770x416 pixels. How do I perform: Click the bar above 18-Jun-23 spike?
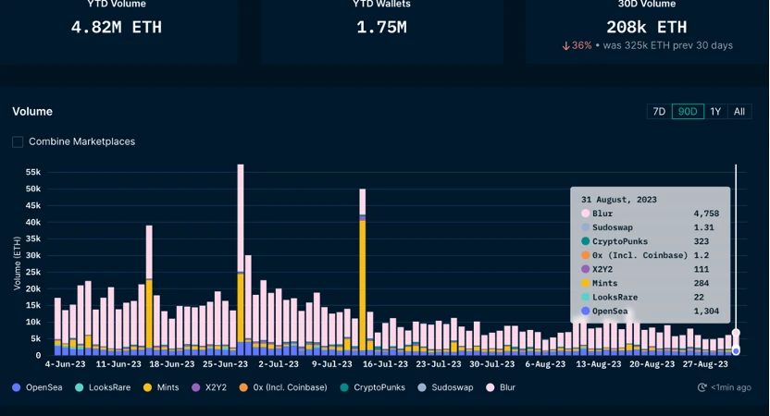[149, 290]
